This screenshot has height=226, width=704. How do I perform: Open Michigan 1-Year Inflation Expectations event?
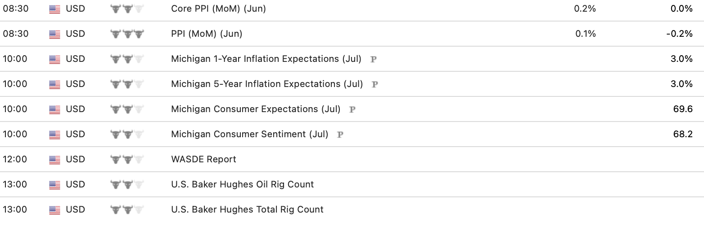(x=266, y=59)
